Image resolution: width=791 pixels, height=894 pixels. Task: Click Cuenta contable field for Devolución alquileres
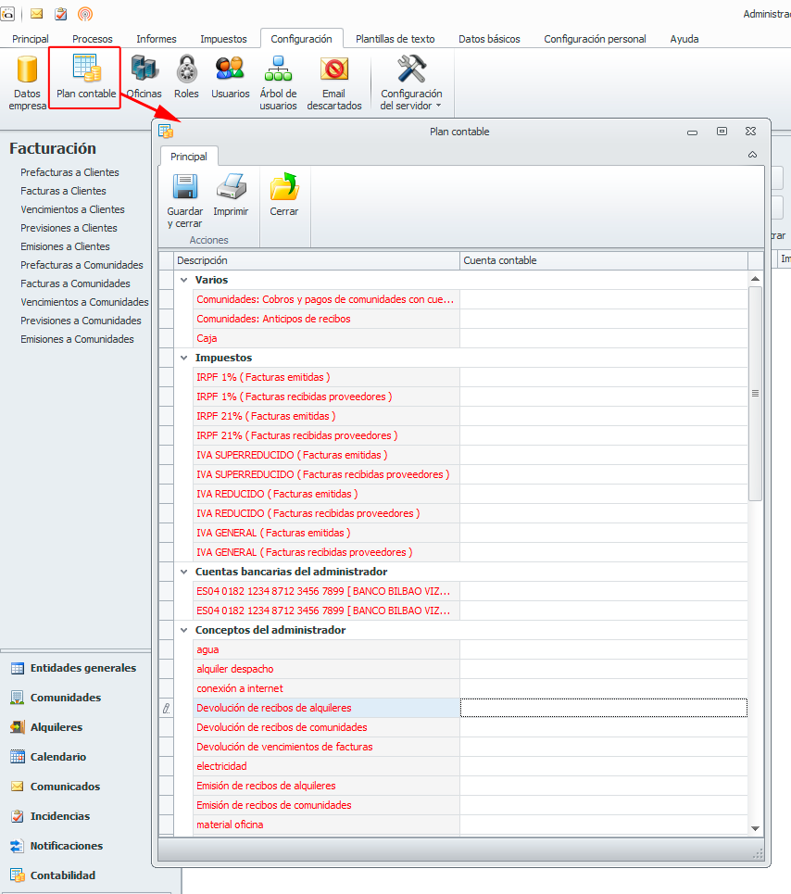(x=602, y=708)
